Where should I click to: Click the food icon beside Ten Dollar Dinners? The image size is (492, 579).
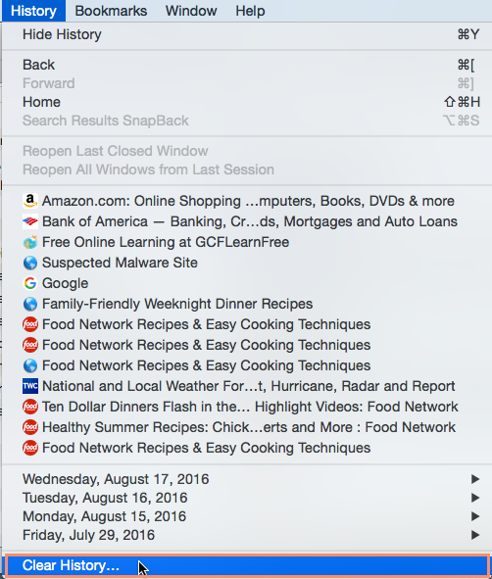(30, 407)
